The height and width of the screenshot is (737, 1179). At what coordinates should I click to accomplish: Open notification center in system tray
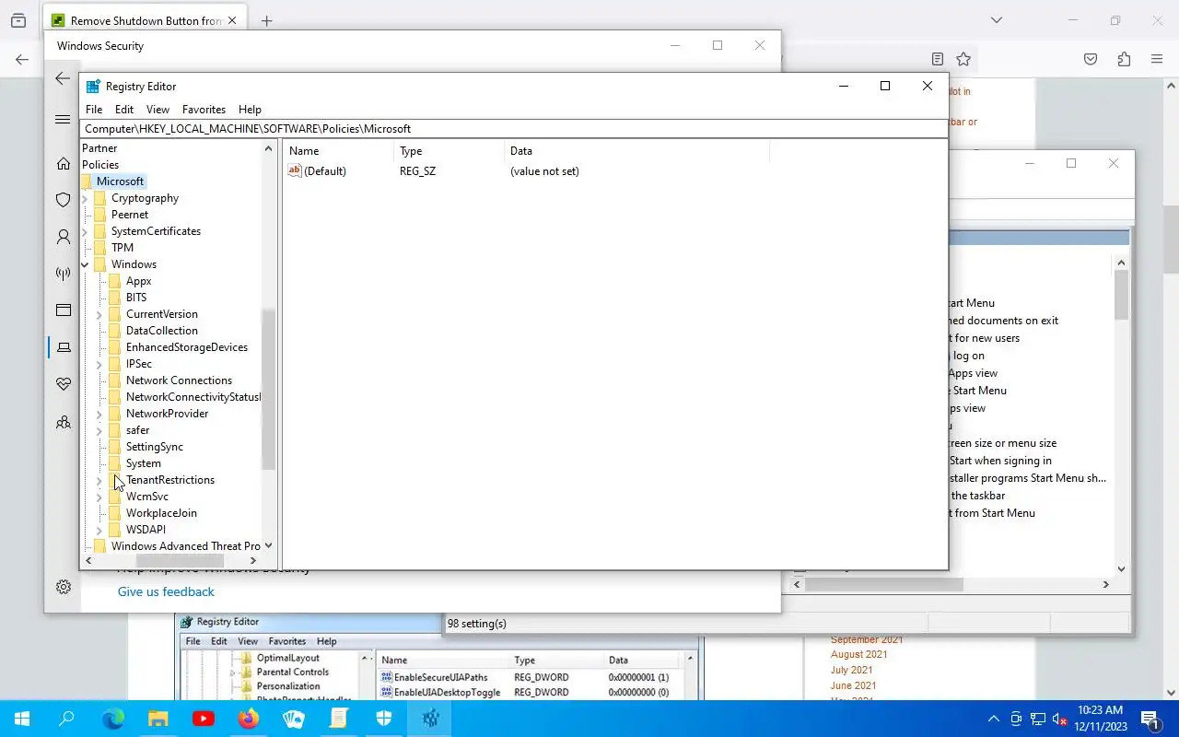[x=1150, y=719]
